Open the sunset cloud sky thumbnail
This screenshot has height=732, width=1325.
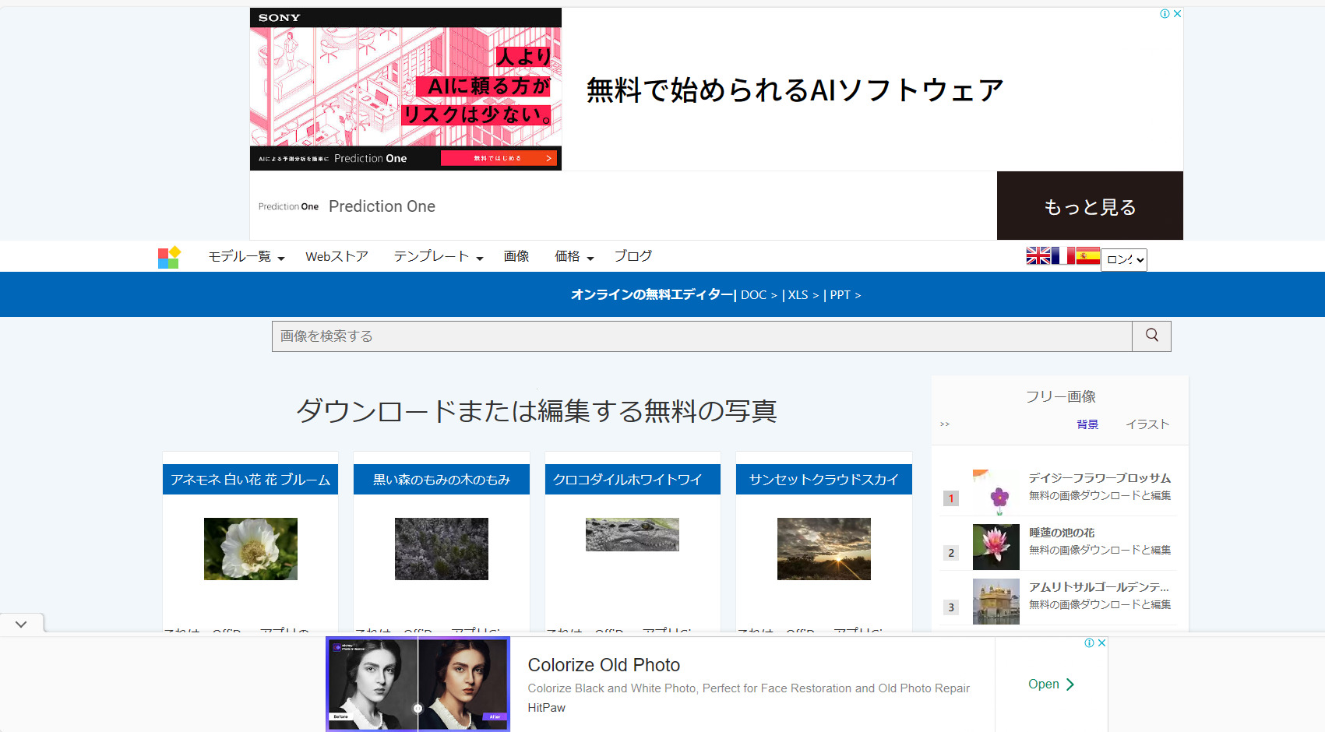[x=823, y=549]
